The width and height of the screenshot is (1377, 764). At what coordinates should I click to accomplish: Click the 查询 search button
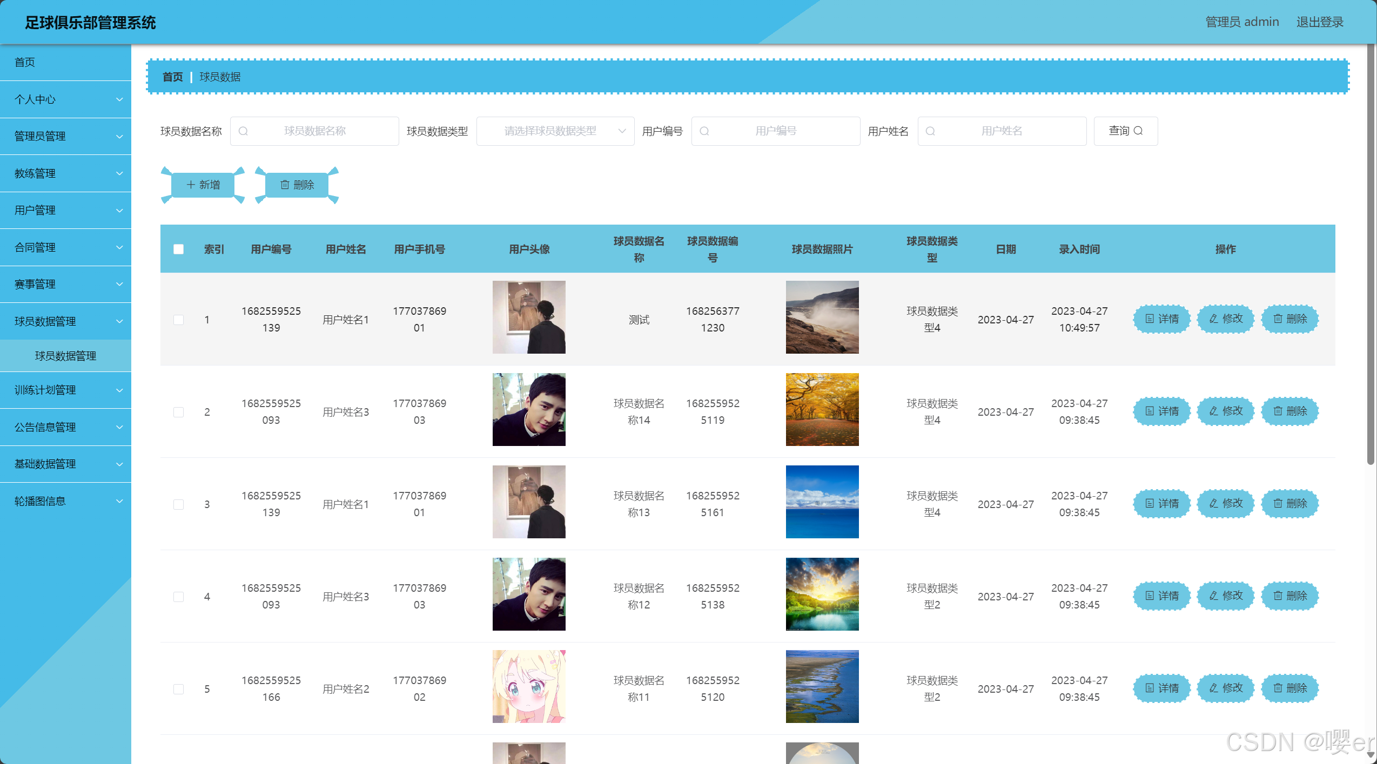[1125, 131]
